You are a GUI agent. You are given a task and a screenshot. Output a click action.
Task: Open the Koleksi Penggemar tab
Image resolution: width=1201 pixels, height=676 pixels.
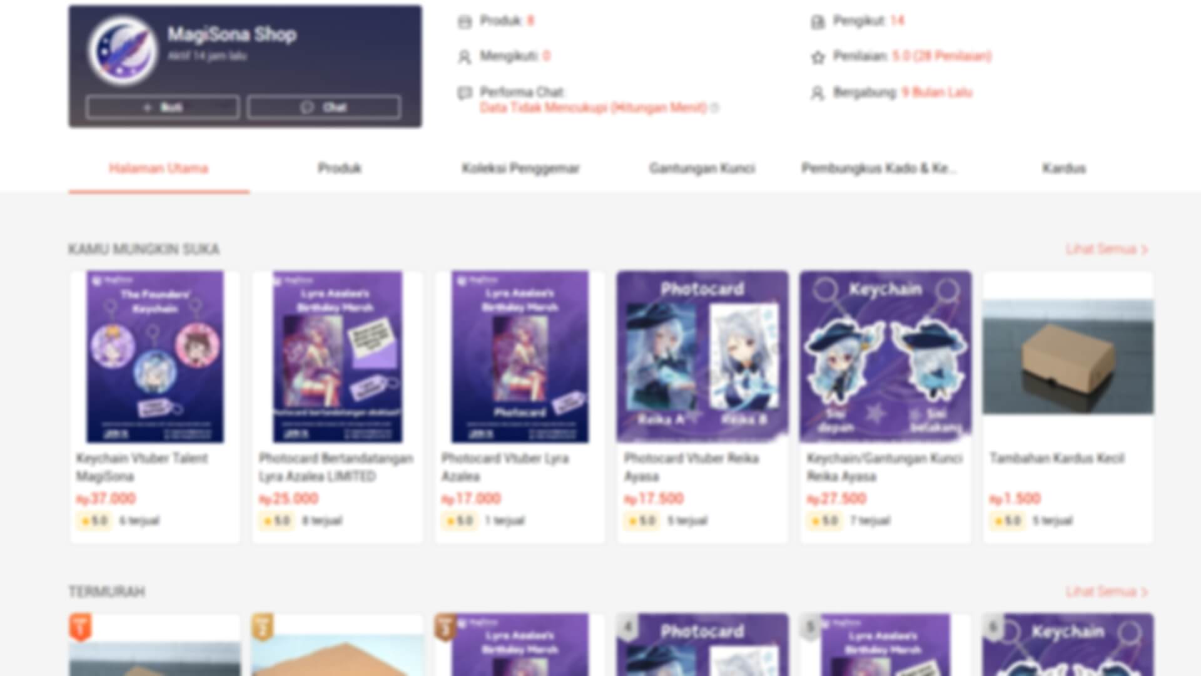[x=520, y=168]
